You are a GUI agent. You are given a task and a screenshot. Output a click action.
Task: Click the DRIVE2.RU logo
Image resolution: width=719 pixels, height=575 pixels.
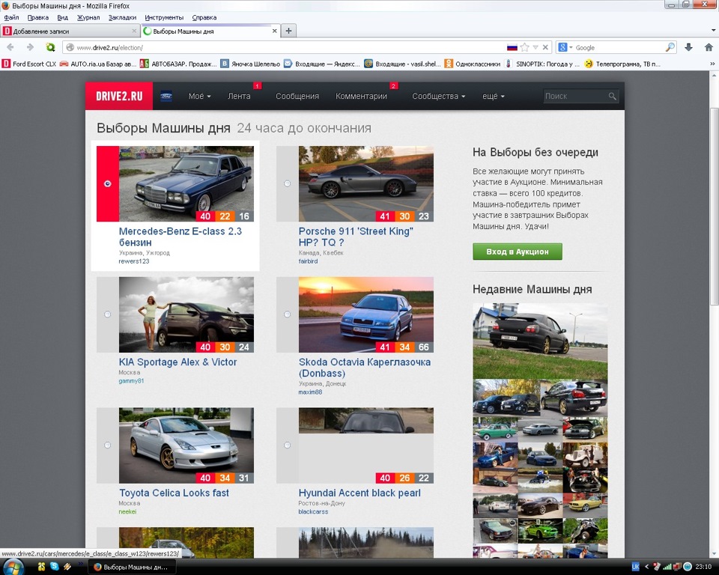(x=119, y=97)
